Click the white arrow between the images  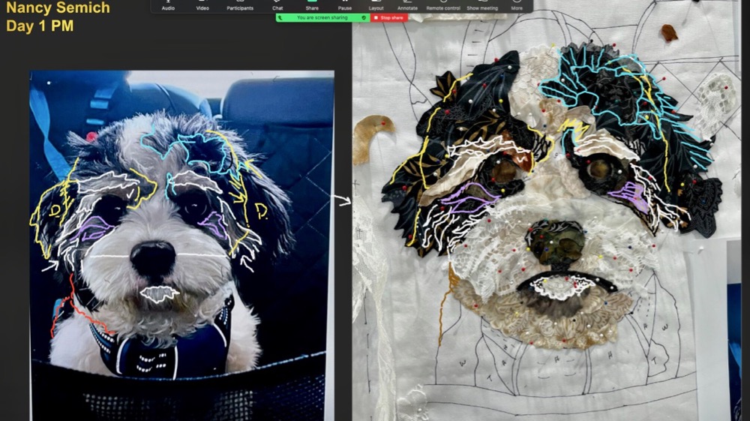pyautogui.click(x=342, y=200)
